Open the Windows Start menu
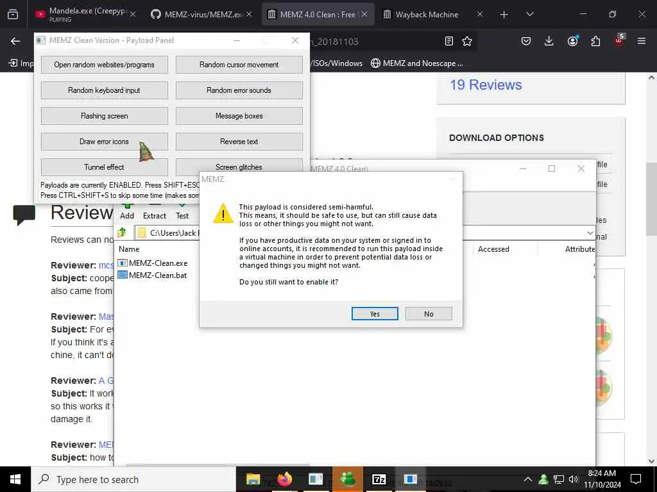The width and height of the screenshot is (657, 492). tap(15, 479)
